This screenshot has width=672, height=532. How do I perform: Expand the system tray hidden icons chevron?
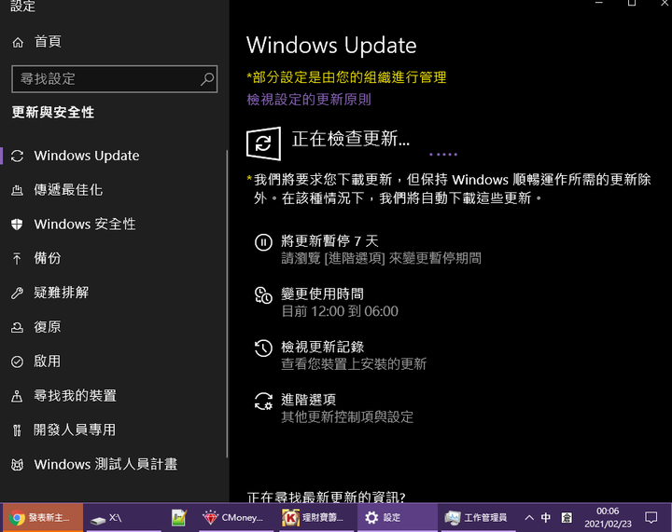[x=529, y=518]
